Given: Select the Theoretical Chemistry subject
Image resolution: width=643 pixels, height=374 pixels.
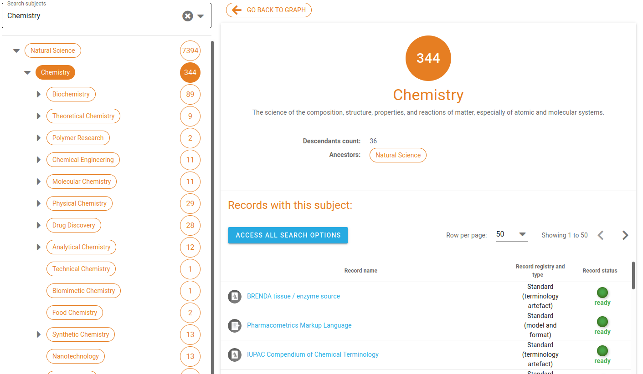Looking at the screenshot, I should [83, 116].
